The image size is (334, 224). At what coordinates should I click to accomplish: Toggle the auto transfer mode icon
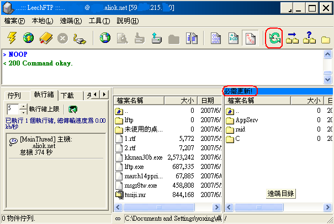pos(250,38)
